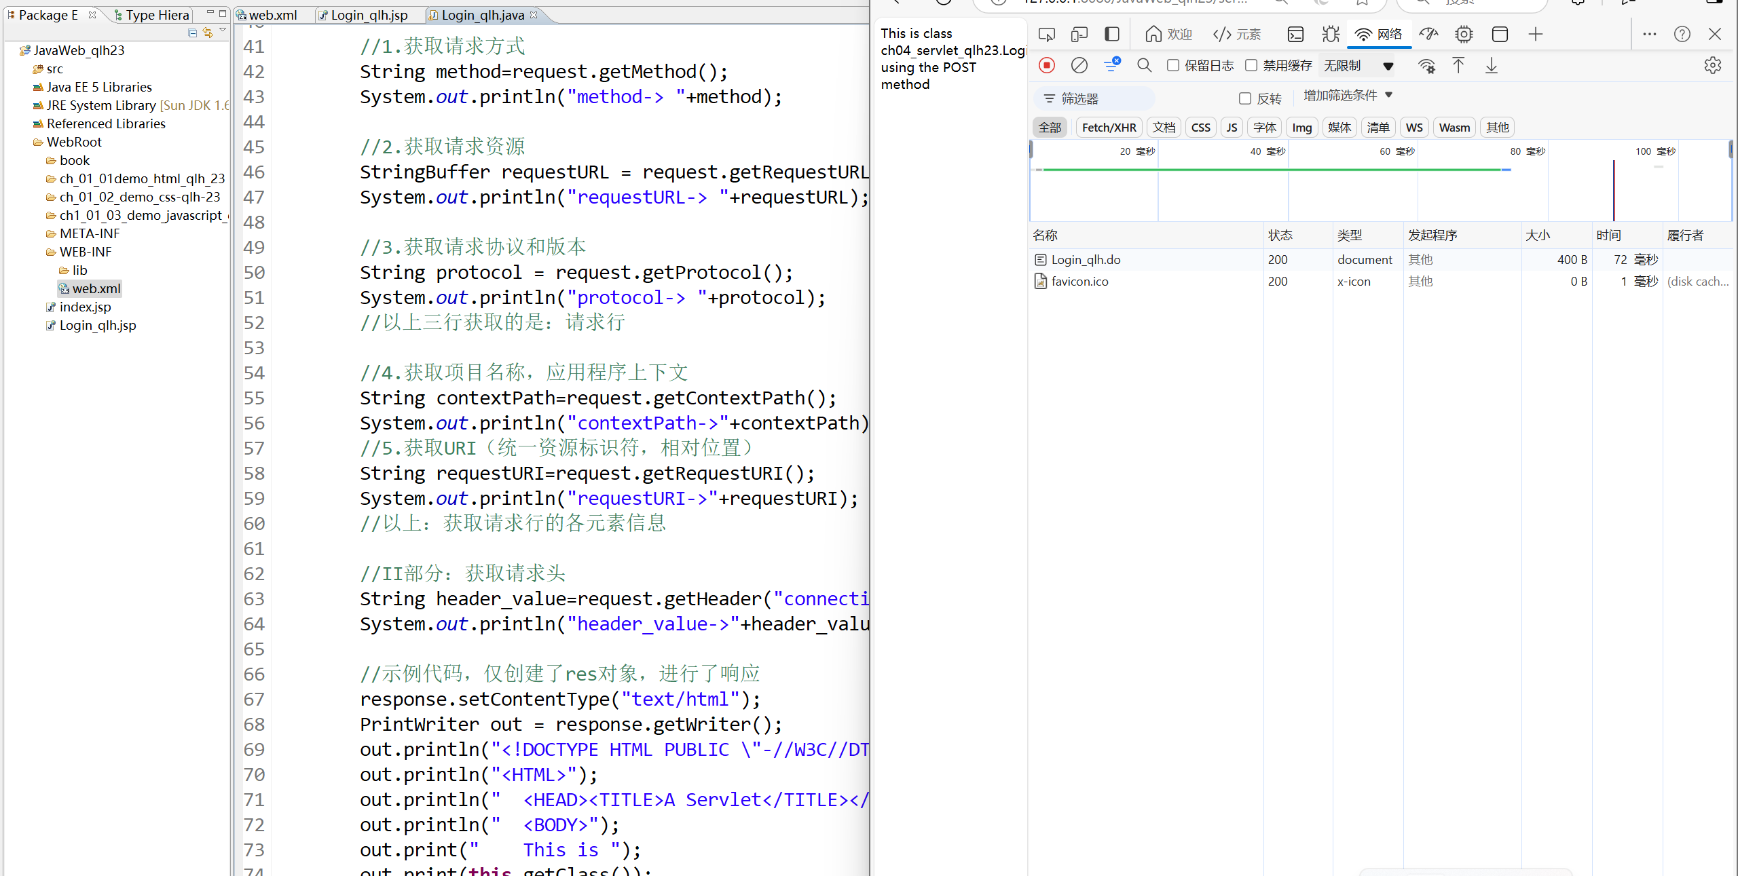Filter requests by Other (其他)
Screen dimensions: 1738x876
[x=1497, y=128]
